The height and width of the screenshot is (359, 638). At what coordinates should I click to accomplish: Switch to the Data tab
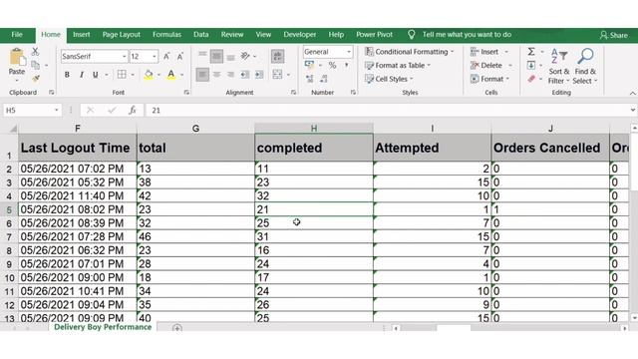[x=201, y=35]
